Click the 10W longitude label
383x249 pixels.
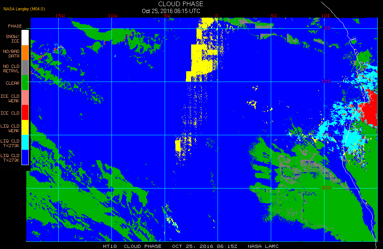pyautogui.click(x=113, y=16)
